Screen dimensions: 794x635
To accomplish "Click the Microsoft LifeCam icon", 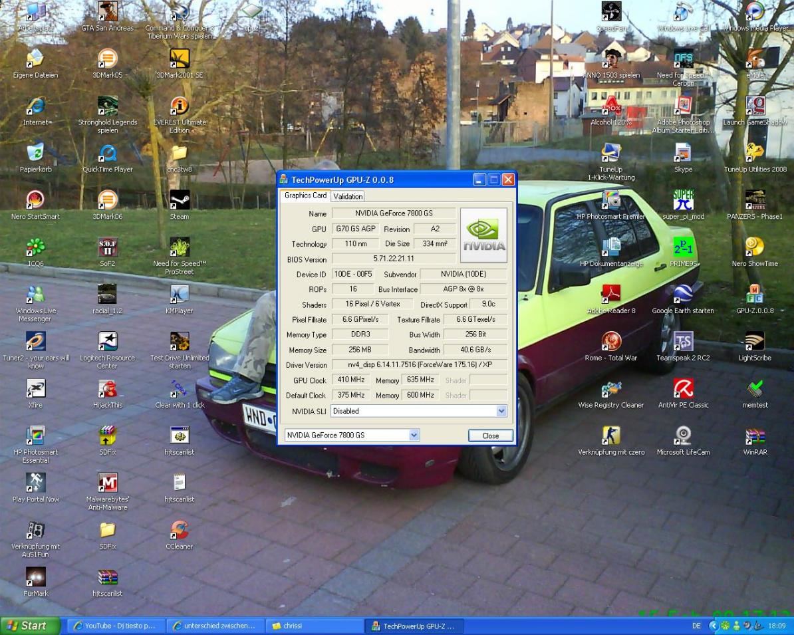I will 683,436.
